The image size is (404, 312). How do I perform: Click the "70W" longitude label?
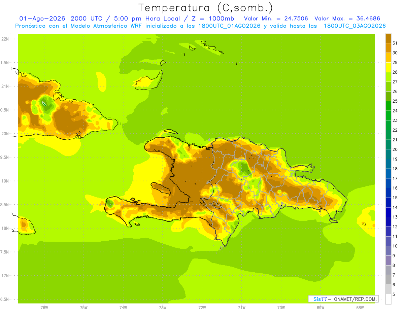(281, 307)
